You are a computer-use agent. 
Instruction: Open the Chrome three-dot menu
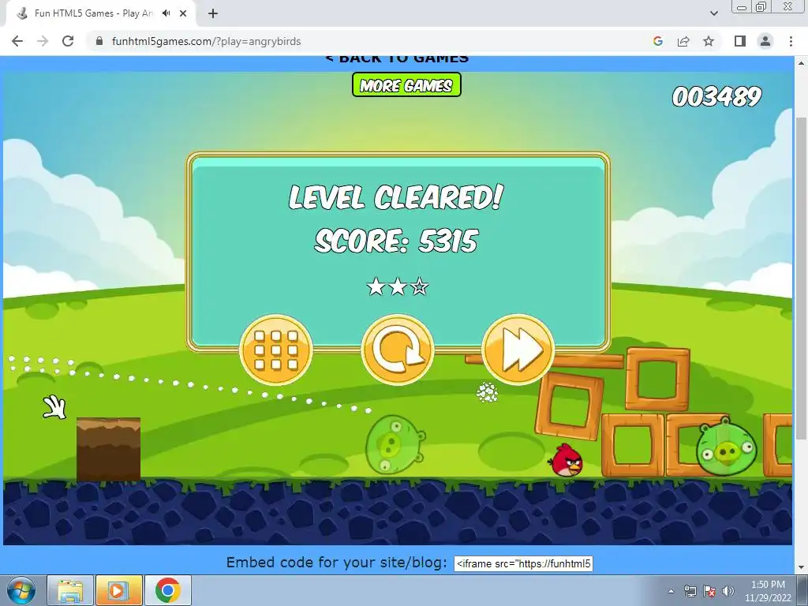point(791,41)
